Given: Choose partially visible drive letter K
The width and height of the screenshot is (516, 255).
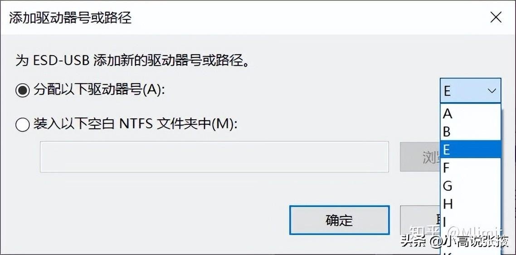Looking at the screenshot, I should pos(470,253).
